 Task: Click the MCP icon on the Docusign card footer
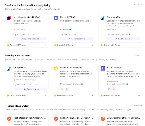coord(8,45)
